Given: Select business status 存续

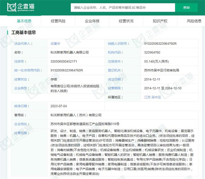Looking at the screenshot, I should (x=54, y=79).
